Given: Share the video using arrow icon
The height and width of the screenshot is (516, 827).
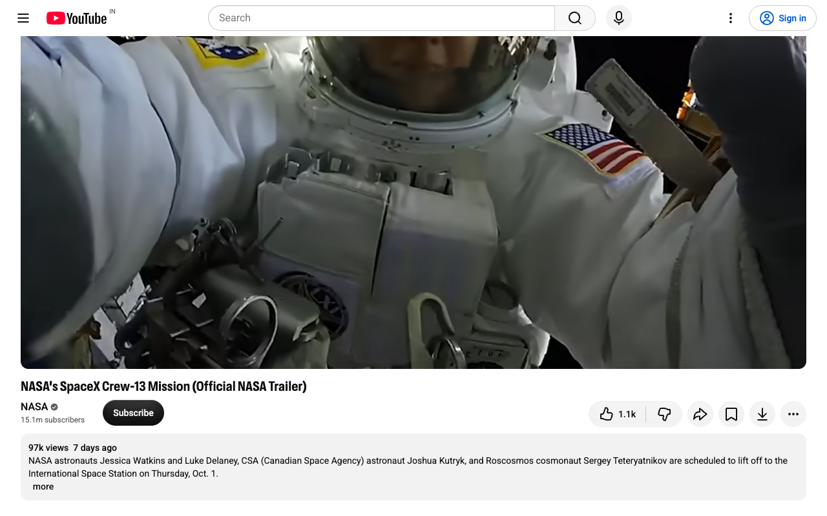Looking at the screenshot, I should (700, 414).
